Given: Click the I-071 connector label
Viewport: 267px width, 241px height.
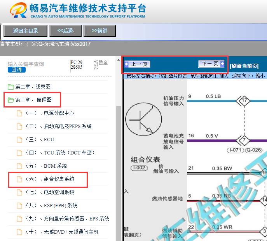Looking at the screenshot, I should pyautogui.click(x=236, y=150).
